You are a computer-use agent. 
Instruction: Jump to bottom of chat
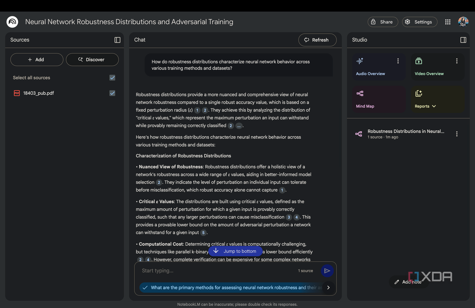(x=235, y=251)
